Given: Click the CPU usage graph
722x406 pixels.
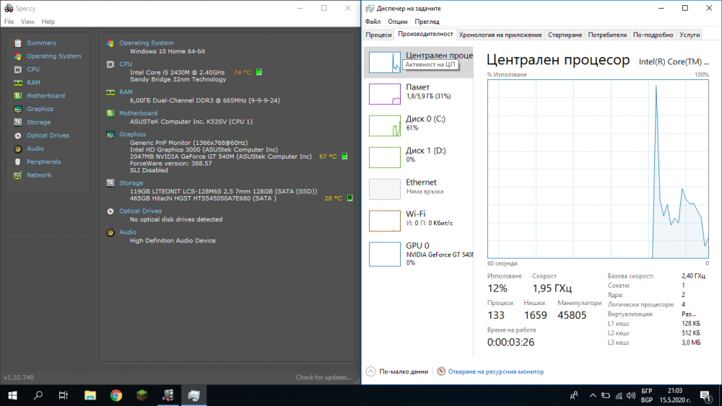Looking at the screenshot, I should pyautogui.click(x=598, y=169).
